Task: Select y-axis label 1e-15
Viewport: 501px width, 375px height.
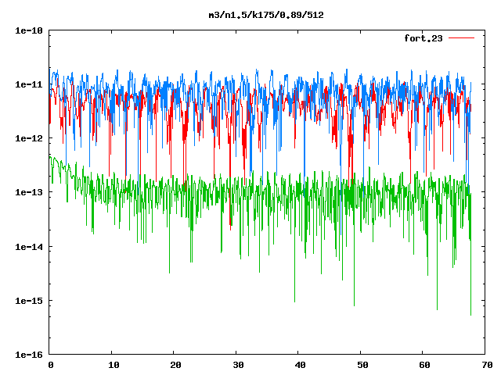Action: [29, 301]
